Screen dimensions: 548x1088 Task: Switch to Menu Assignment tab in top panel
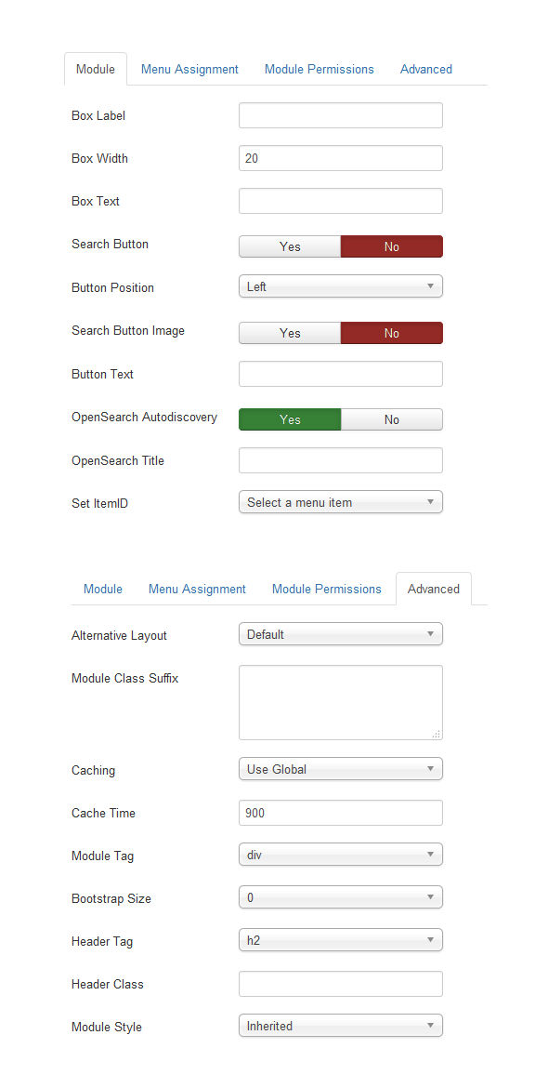(x=189, y=70)
